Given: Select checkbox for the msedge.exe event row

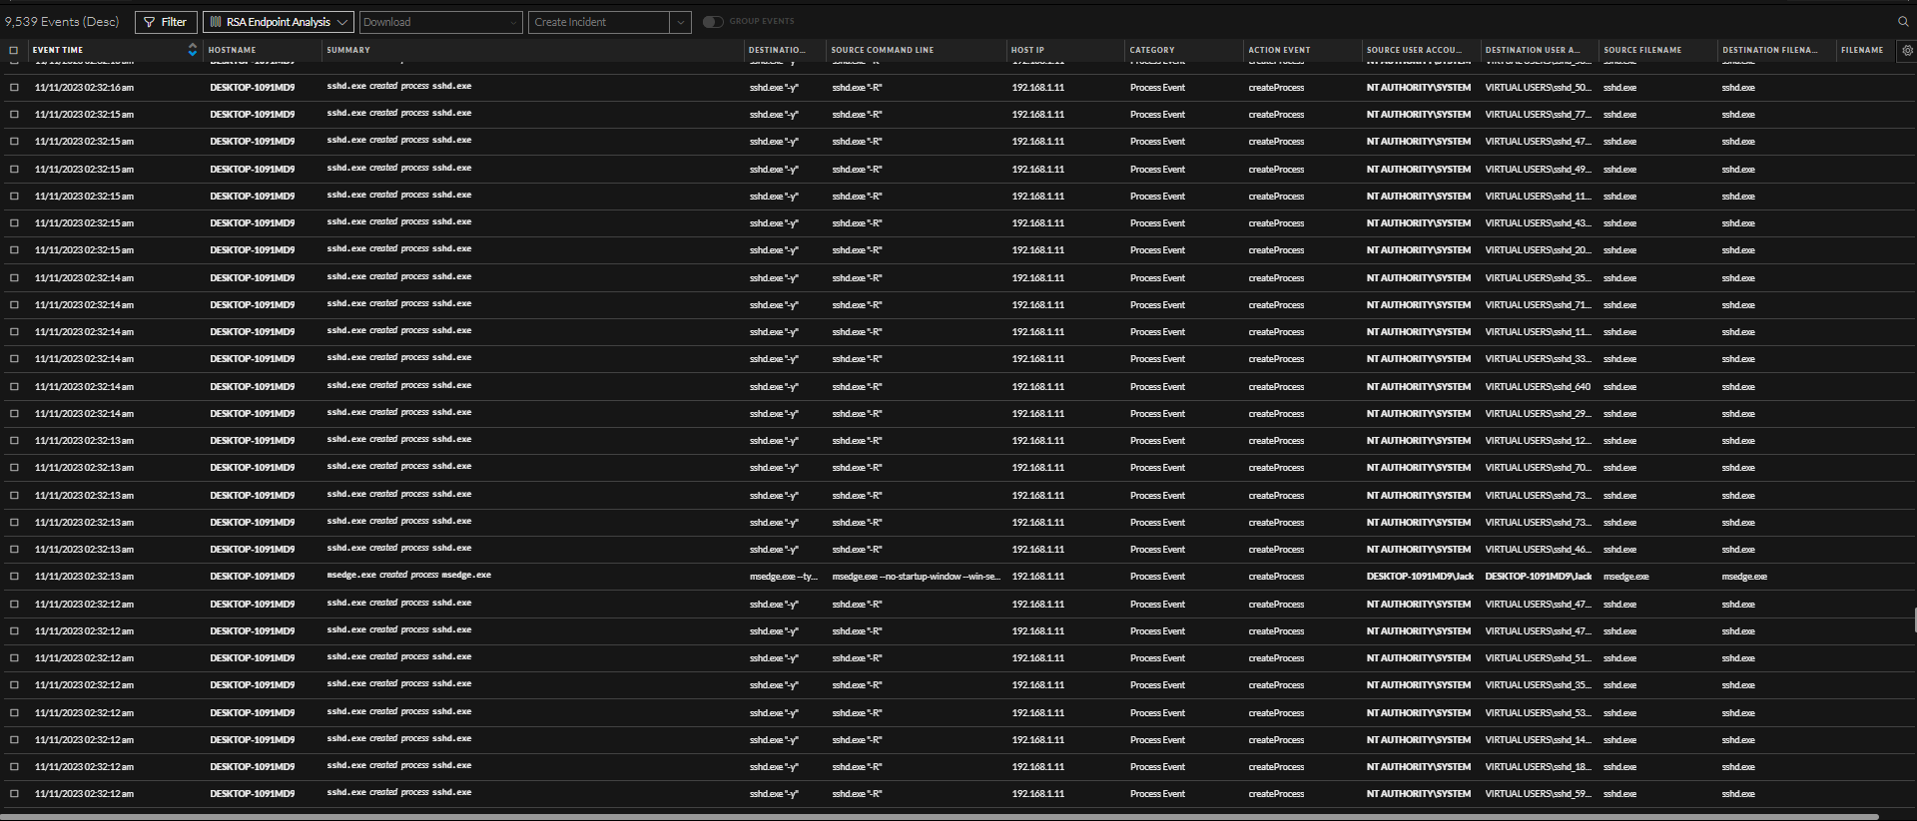Looking at the screenshot, I should (x=14, y=577).
